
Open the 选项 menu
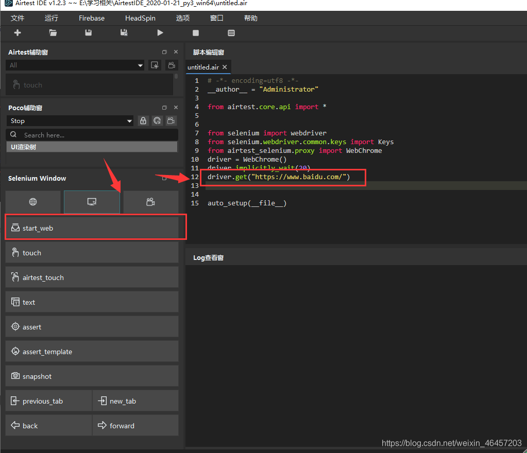(x=183, y=18)
